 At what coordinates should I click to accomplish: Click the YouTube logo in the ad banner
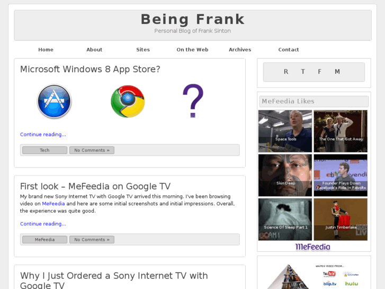coord(329,274)
